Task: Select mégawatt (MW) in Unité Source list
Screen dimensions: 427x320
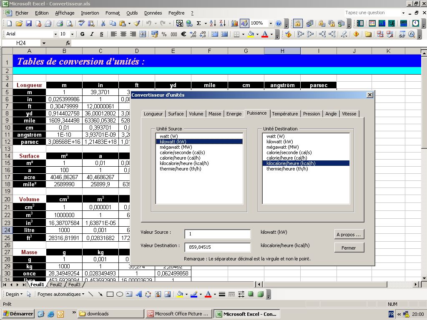Action: click(199, 147)
